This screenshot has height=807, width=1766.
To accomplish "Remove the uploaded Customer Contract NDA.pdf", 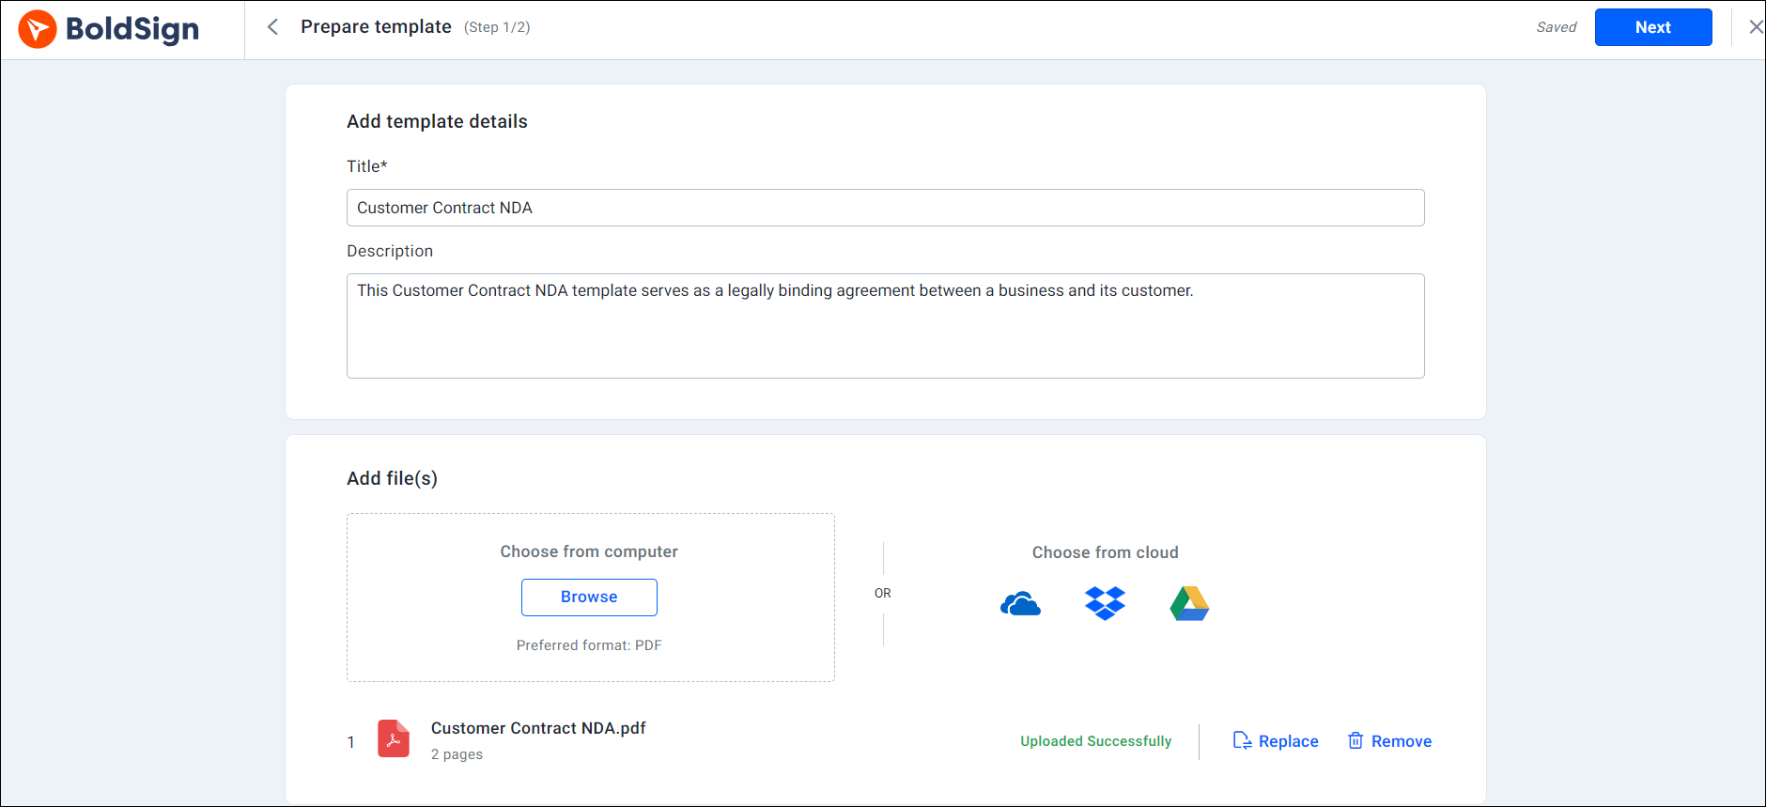I will 1389,741.
